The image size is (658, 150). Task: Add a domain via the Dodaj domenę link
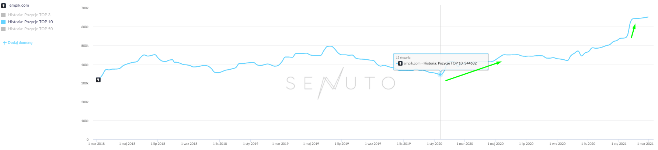point(20,43)
